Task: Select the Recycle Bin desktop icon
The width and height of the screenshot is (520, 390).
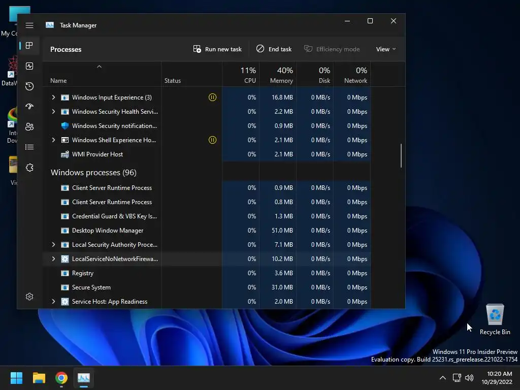Action: [x=495, y=319]
